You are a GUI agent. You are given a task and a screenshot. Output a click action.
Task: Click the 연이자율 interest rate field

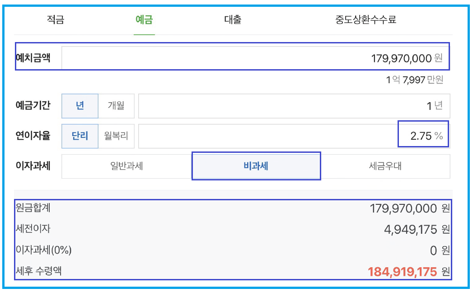(x=294, y=135)
